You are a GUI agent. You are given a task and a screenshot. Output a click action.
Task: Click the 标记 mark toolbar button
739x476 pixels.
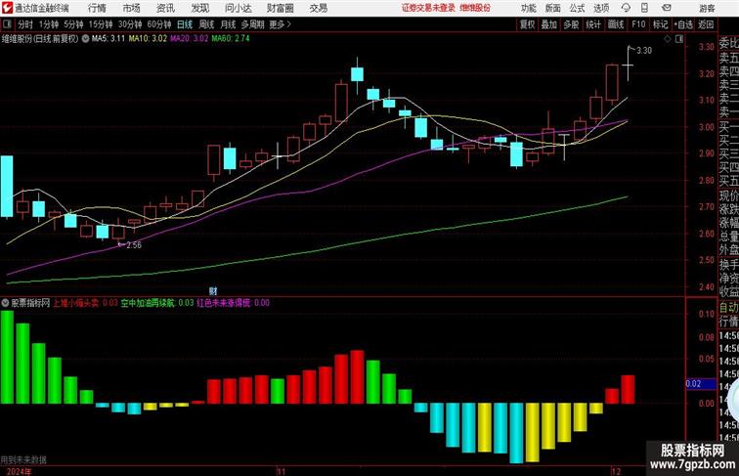tap(660, 24)
